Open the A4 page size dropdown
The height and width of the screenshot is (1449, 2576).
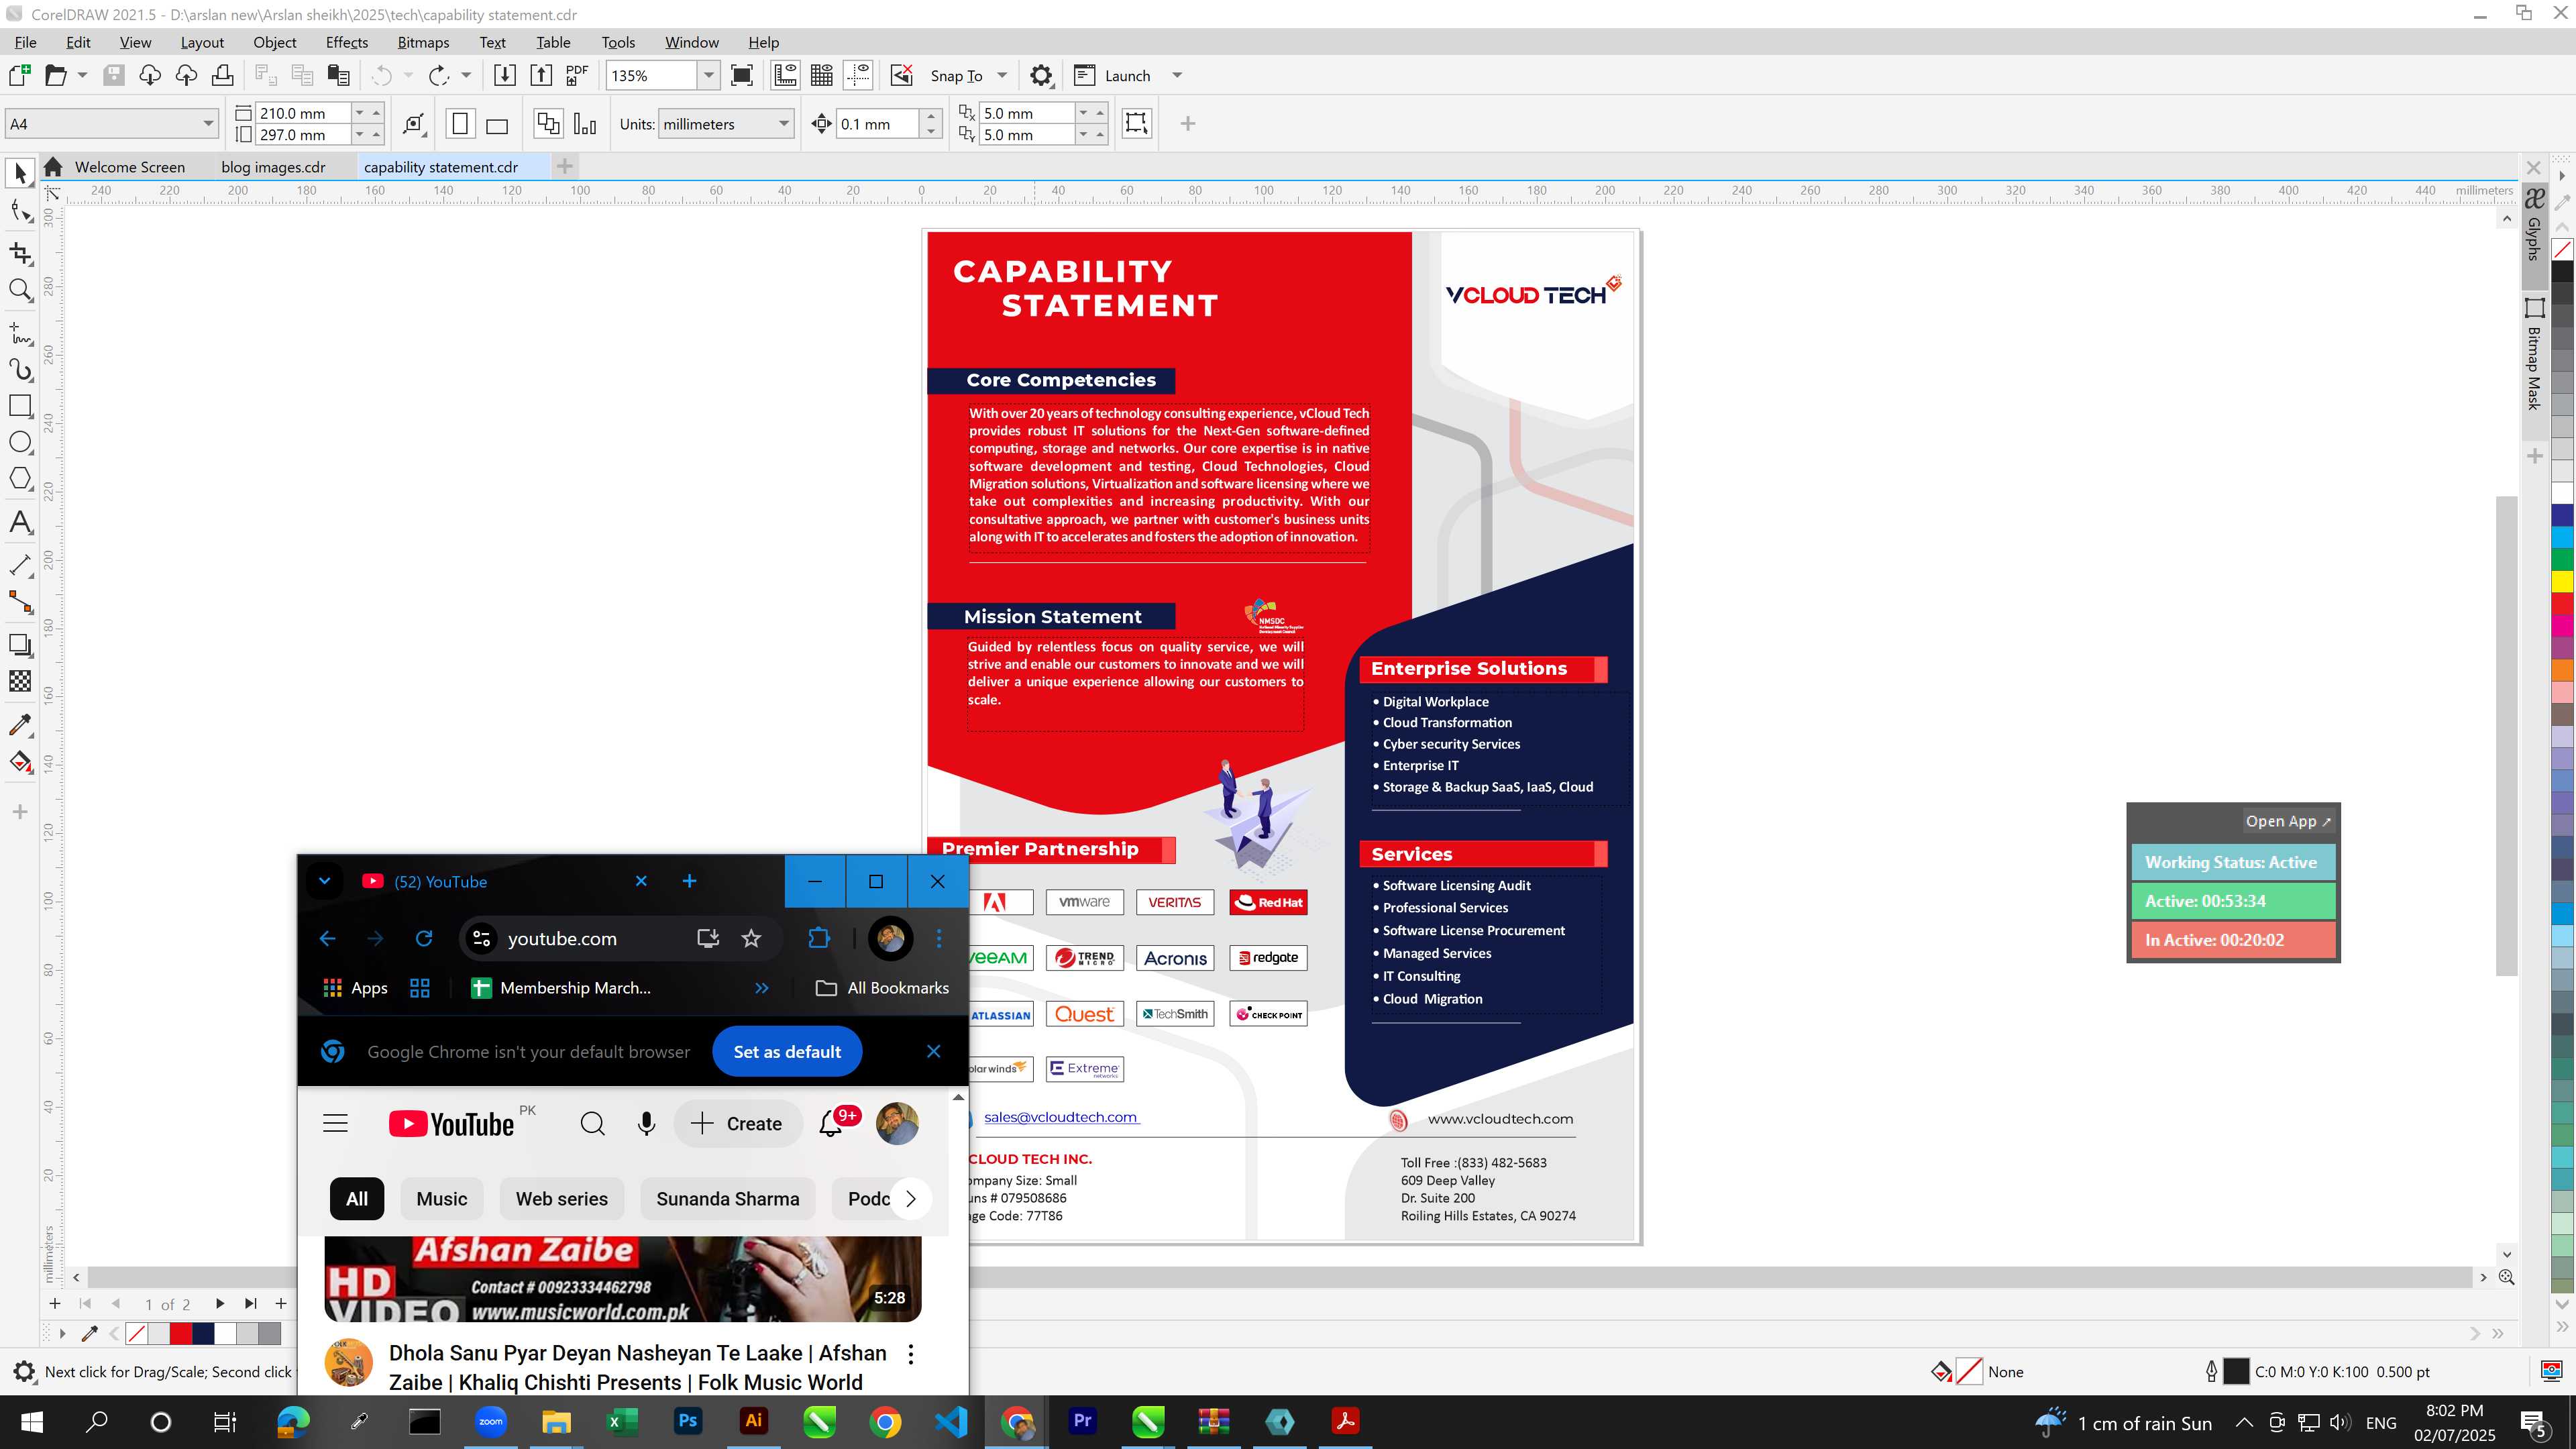(208, 124)
